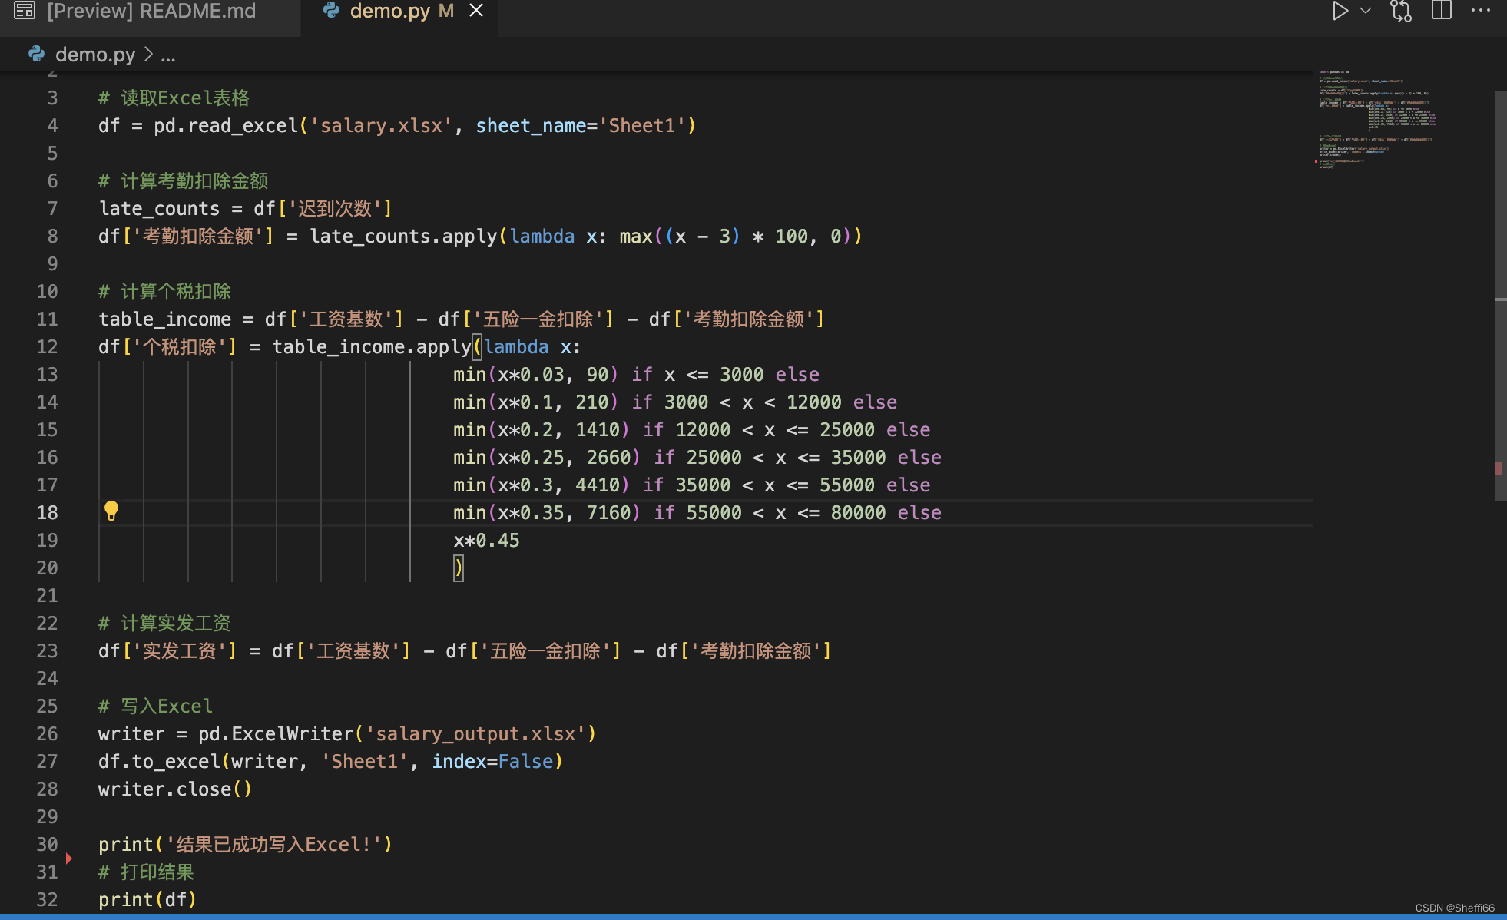Click the comment '# 打印结果'
1507x920 pixels.
pos(147,872)
